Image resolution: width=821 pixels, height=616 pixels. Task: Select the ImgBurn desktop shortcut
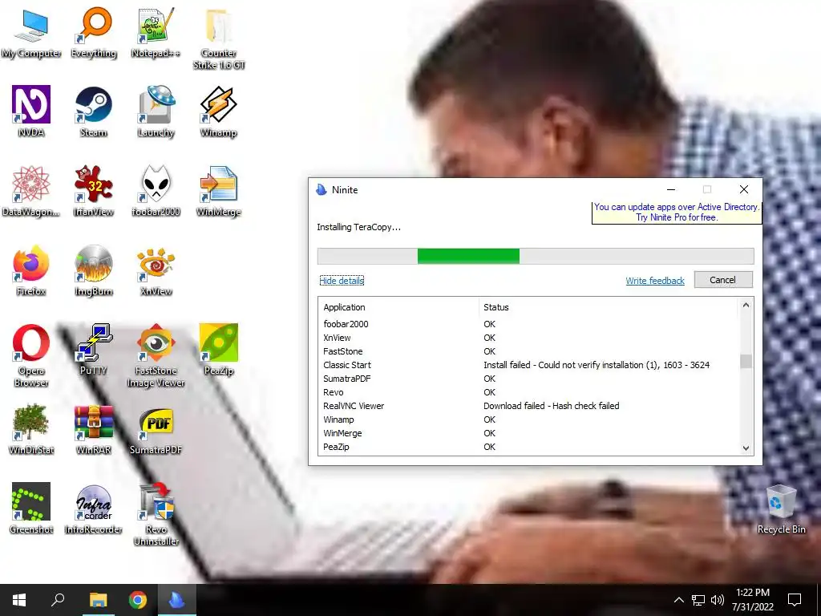click(94, 271)
